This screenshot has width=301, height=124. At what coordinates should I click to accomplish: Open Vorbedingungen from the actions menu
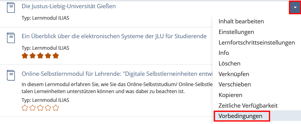(240, 116)
